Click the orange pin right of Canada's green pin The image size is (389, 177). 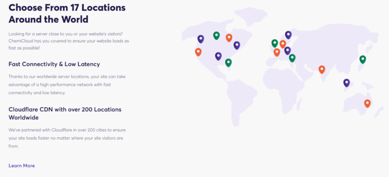point(229,37)
